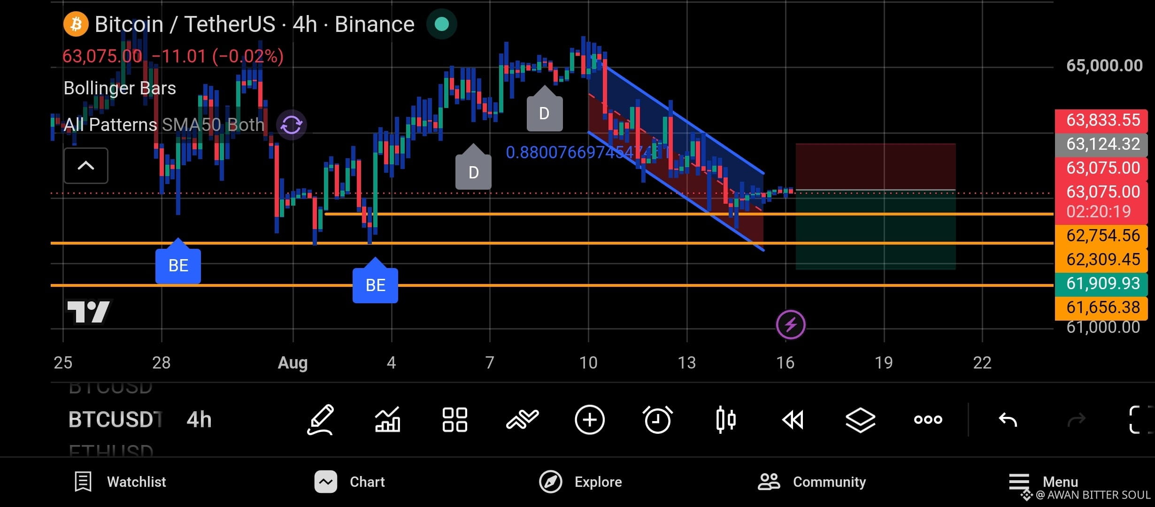Screen dimensions: 1155x507
Task: Tap the channel value 0.88007669 label
Action: pos(588,153)
